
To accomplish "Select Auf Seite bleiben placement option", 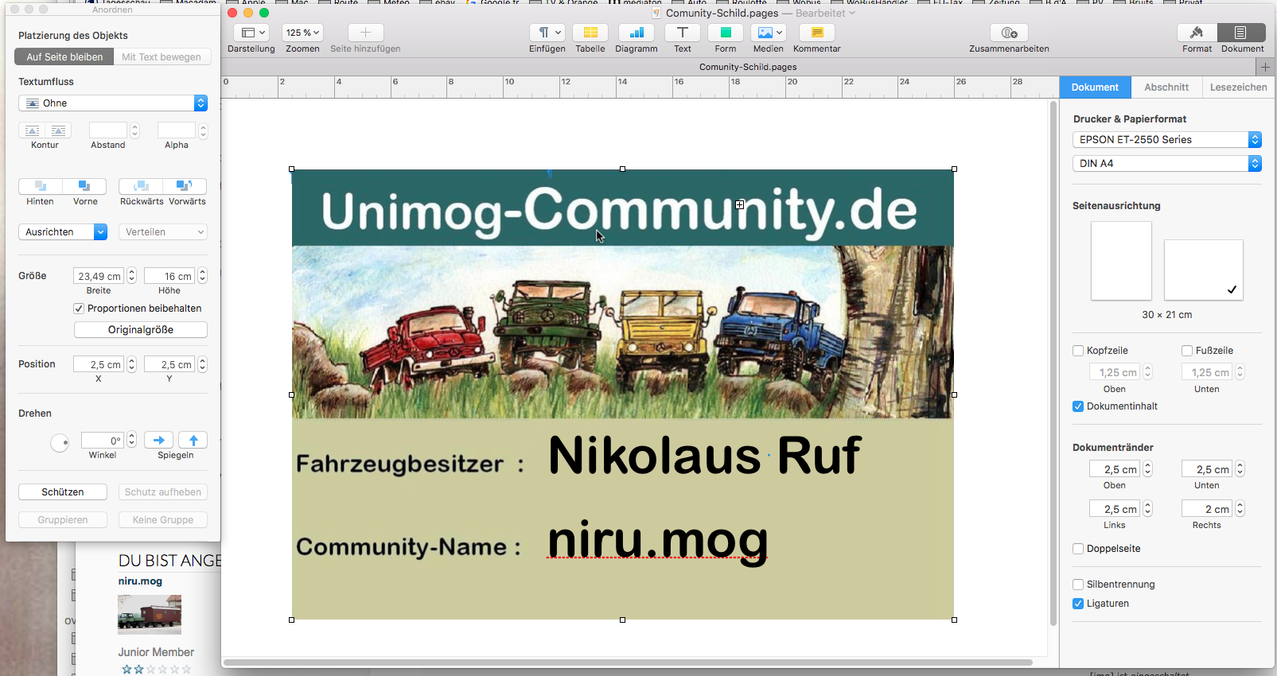I will tap(64, 57).
